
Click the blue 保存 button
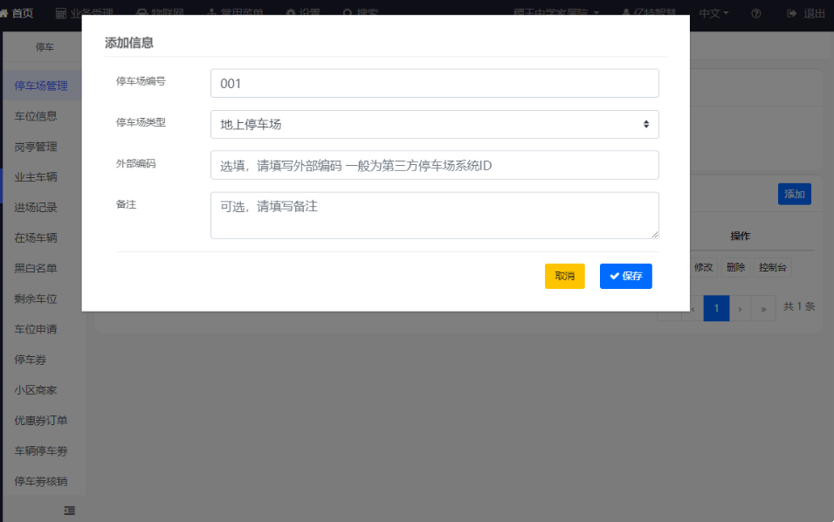(x=625, y=277)
